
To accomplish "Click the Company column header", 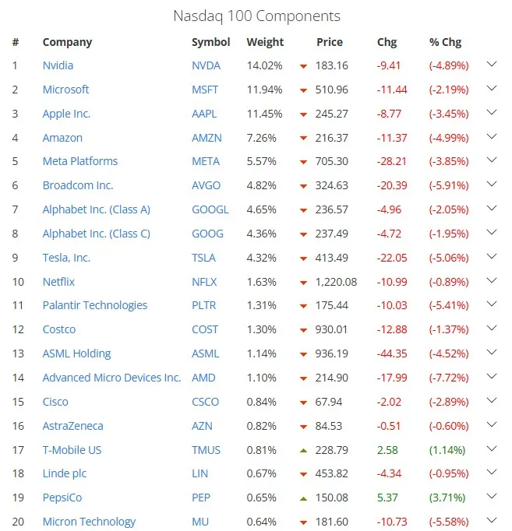I will click(67, 42).
